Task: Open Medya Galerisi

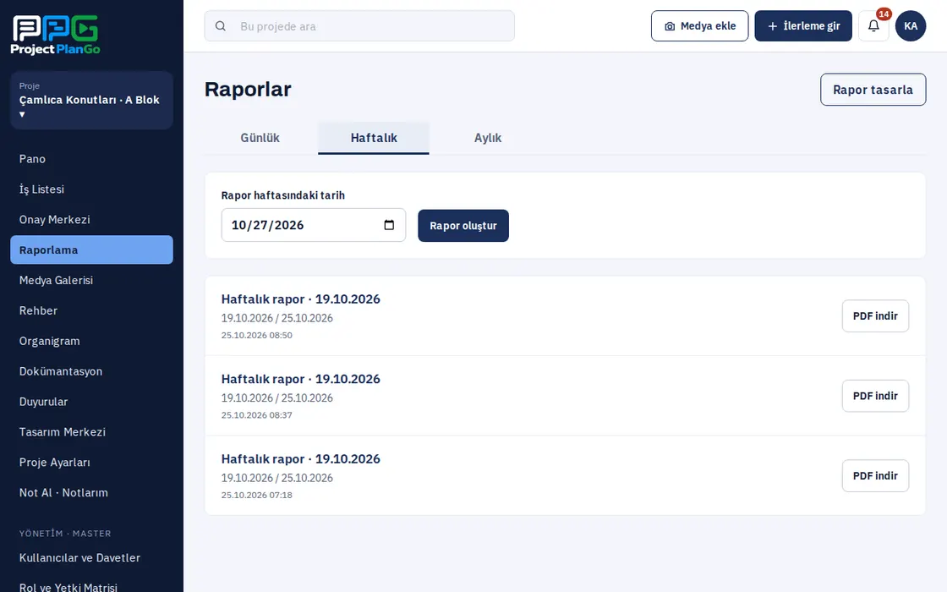Action: (x=92, y=280)
